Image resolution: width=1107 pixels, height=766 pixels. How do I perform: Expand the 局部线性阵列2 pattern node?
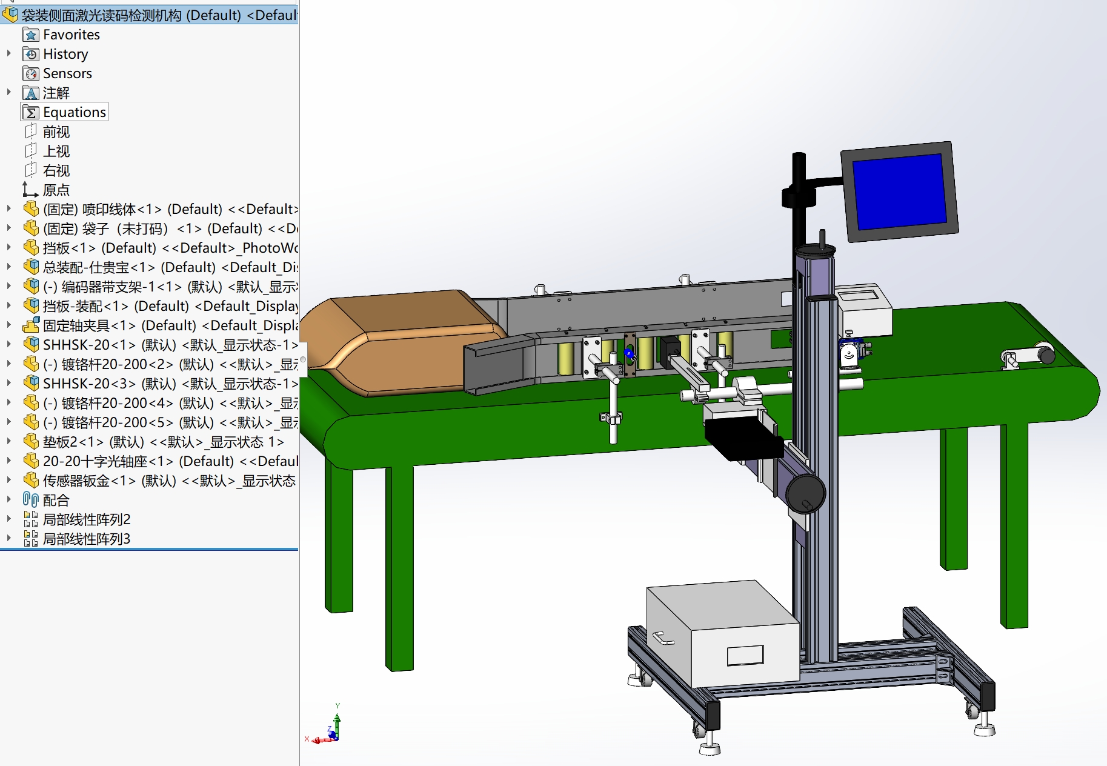9,519
